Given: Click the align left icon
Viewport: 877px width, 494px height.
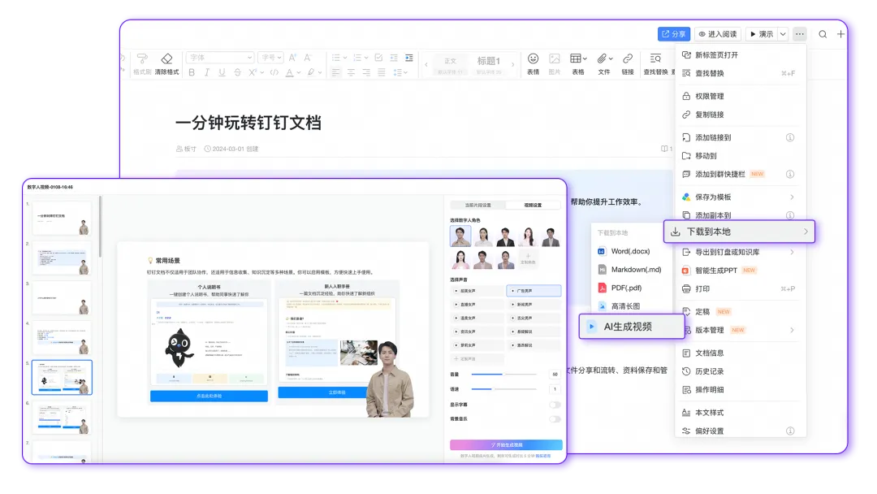Looking at the screenshot, I should coord(335,72).
